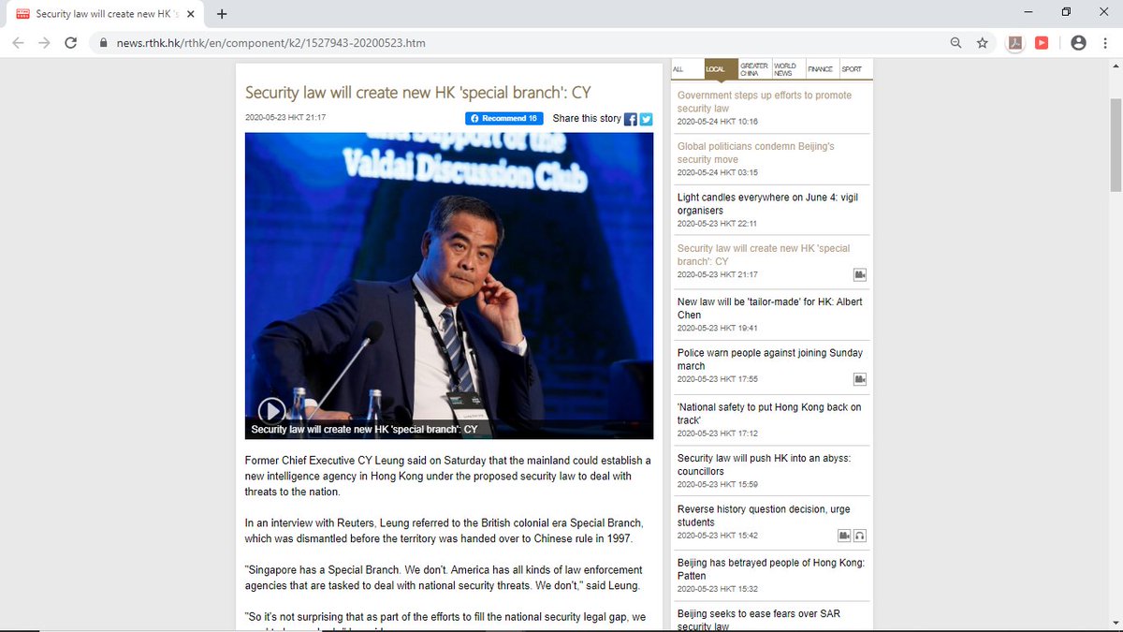Click the video caption under the photo
1123x632 pixels.
point(365,429)
